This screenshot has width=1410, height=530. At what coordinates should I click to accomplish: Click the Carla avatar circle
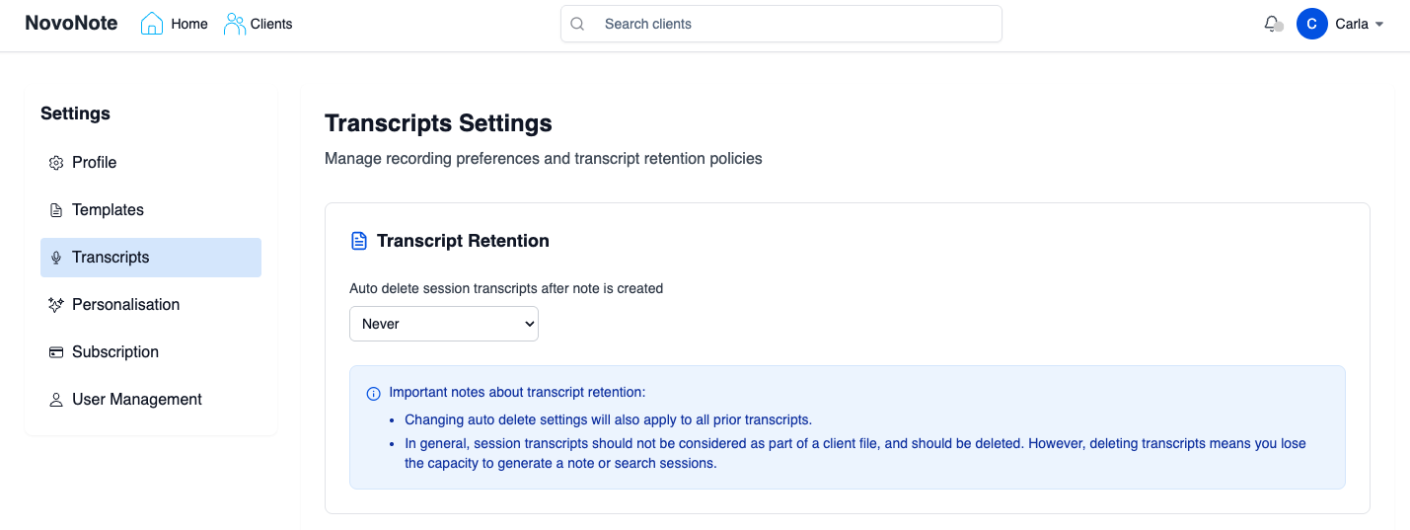[x=1311, y=24]
